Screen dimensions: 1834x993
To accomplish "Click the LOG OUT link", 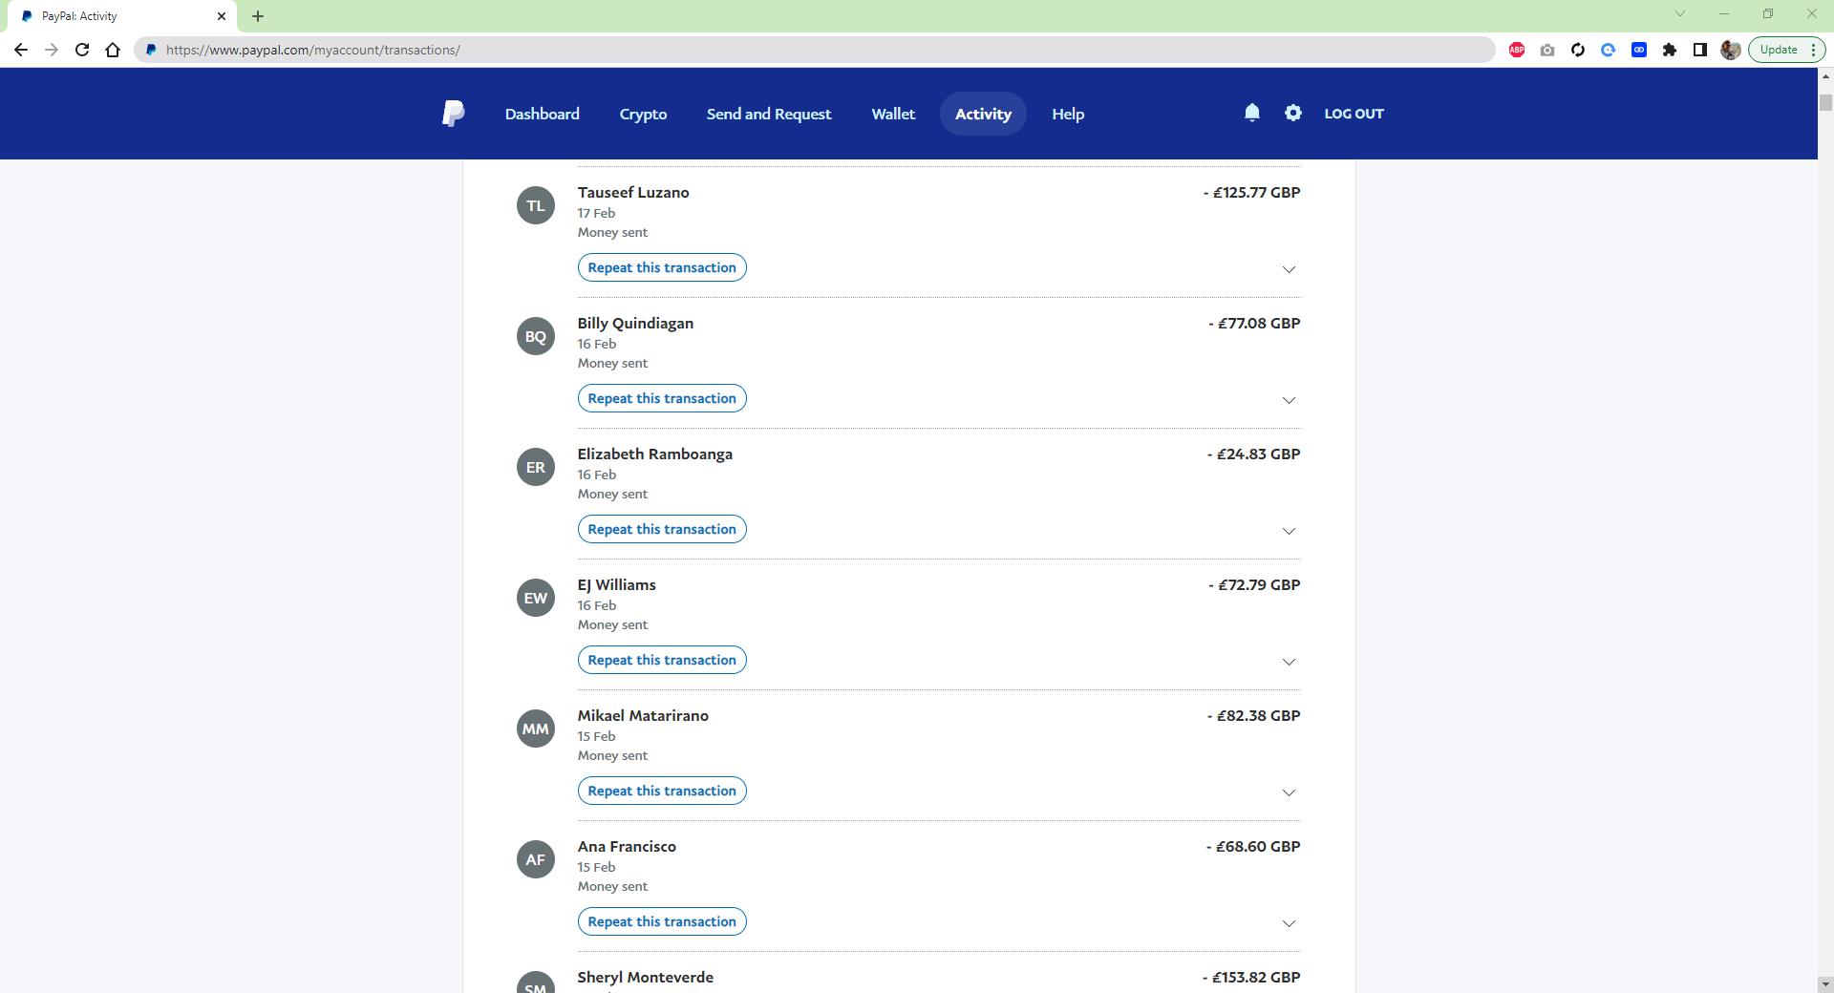I will (x=1353, y=114).
